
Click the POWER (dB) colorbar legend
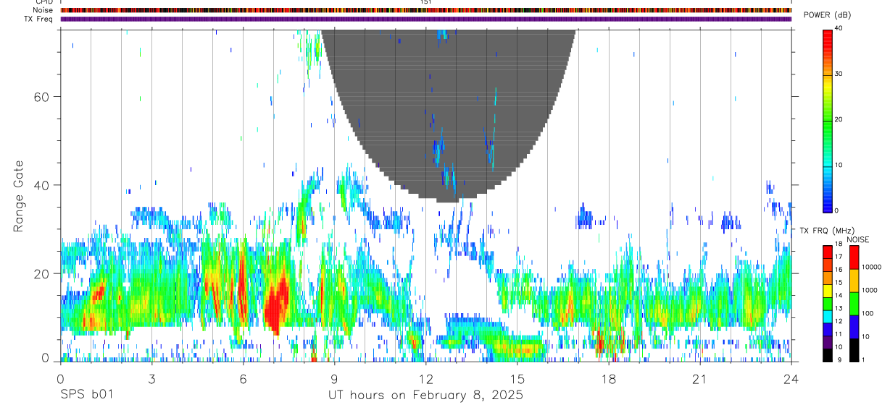pos(828,120)
